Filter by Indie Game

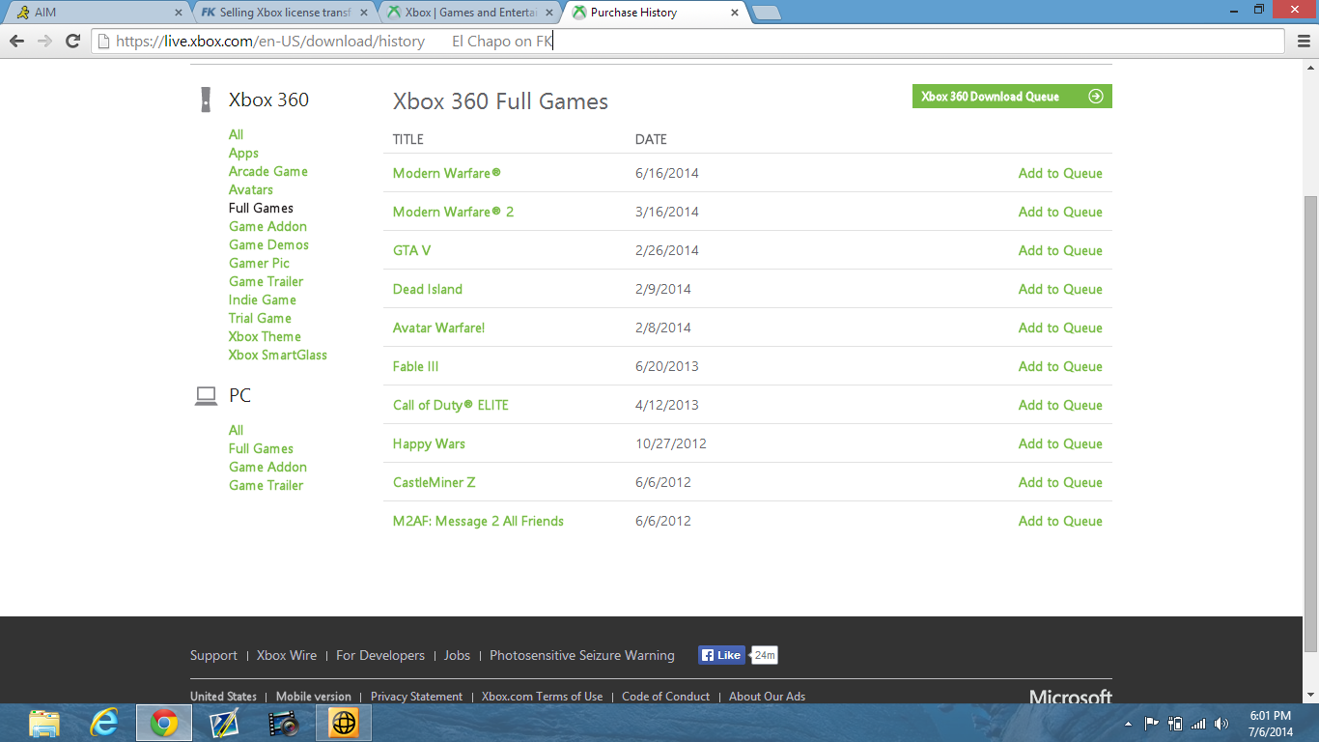263,300
